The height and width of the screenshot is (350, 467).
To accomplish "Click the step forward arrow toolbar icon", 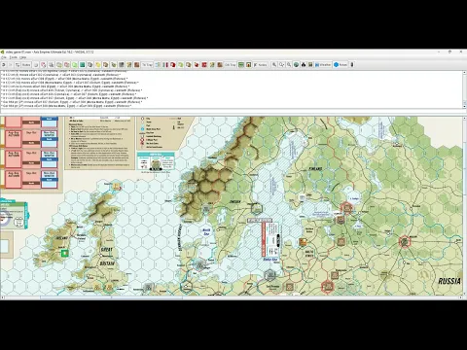I will coord(11,65).
